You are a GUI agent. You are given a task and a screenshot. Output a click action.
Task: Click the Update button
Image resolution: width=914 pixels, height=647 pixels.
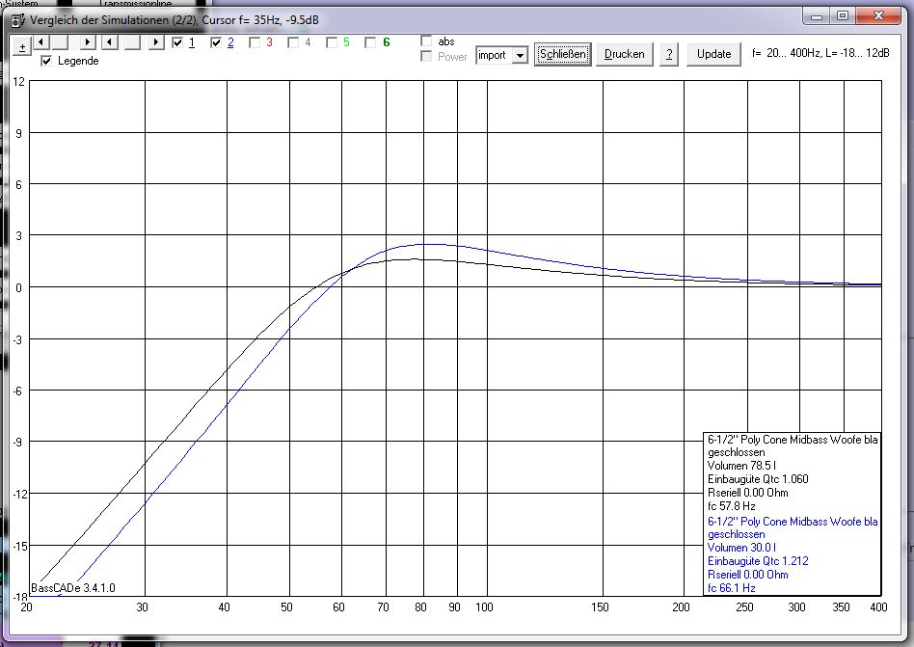tap(713, 54)
